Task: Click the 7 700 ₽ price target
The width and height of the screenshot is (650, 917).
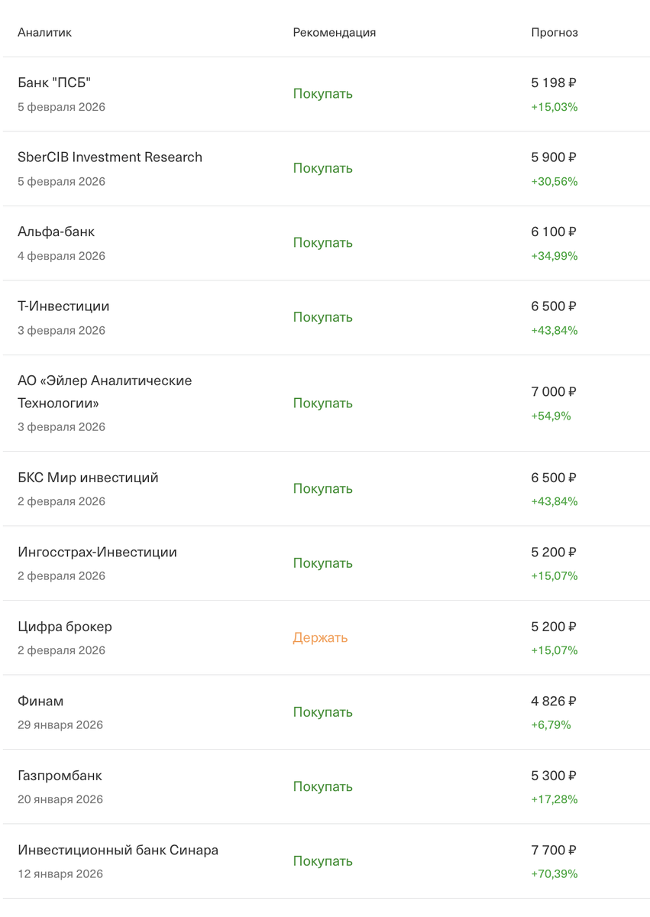Action: tap(554, 850)
